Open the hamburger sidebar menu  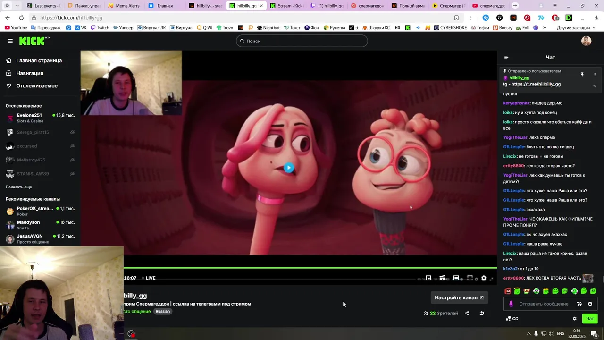tap(10, 41)
